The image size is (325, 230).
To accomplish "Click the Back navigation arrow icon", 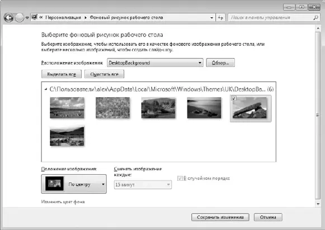I will [x=8, y=18].
